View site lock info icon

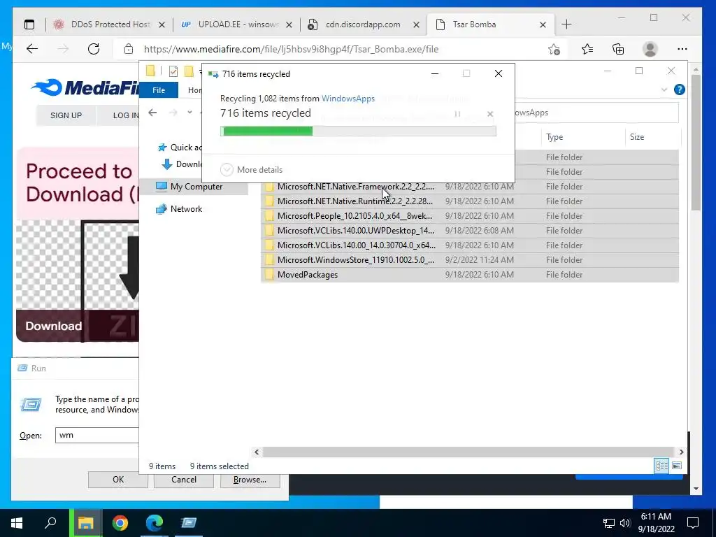129,49
